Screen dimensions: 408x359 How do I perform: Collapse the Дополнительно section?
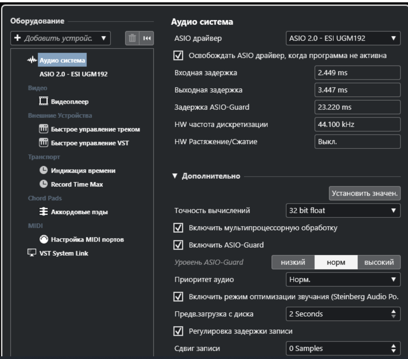(x=175, y=176)
